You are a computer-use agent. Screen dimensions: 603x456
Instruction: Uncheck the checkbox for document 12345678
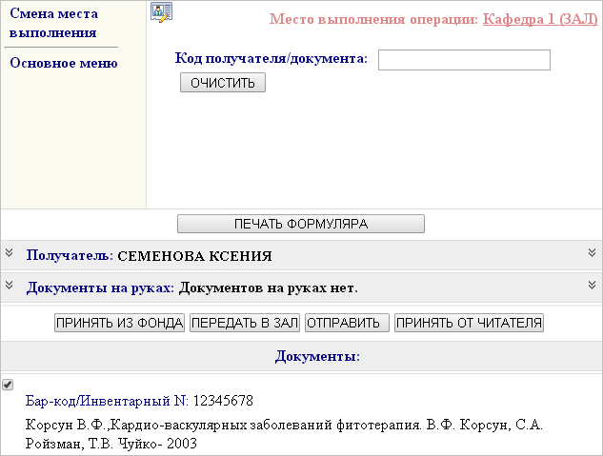(x=8, y=385)
